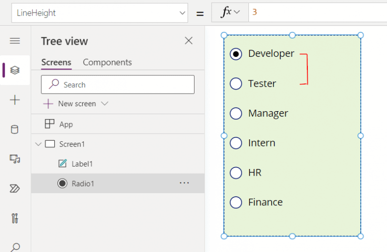Click the New screen button

76,104
